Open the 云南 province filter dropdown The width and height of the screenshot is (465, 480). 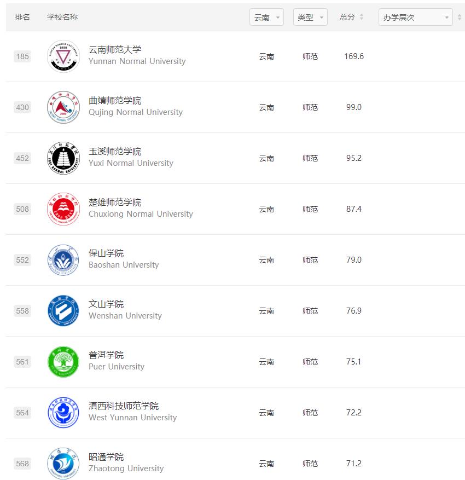[266, 17]
